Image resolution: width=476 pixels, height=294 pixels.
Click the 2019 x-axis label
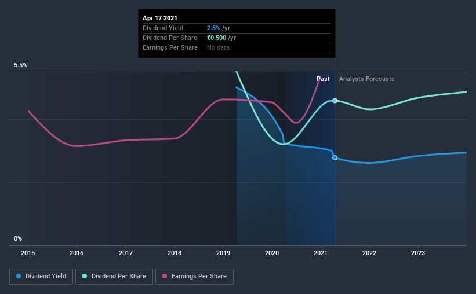(x=223, y=253)
